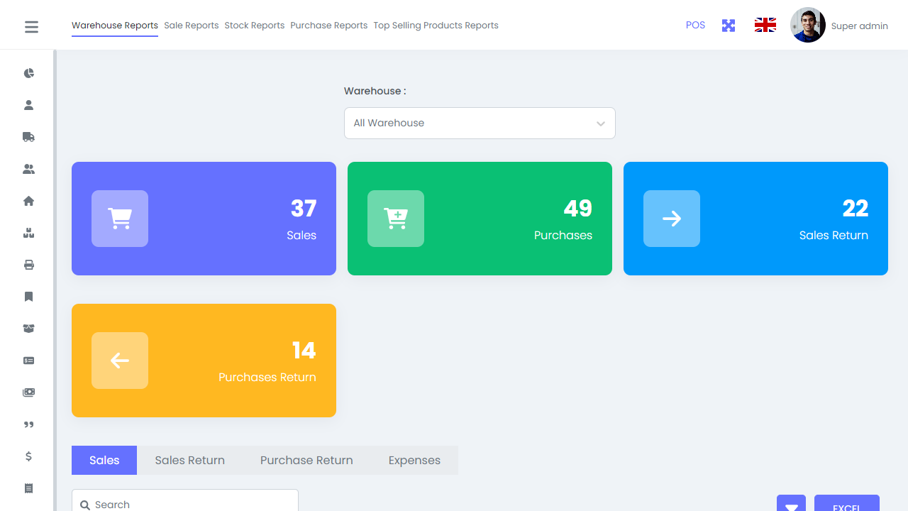Click the truck icon in the sidebar
Image resolution: width=908 pixels, height=511 pixels.
[28, 137]
